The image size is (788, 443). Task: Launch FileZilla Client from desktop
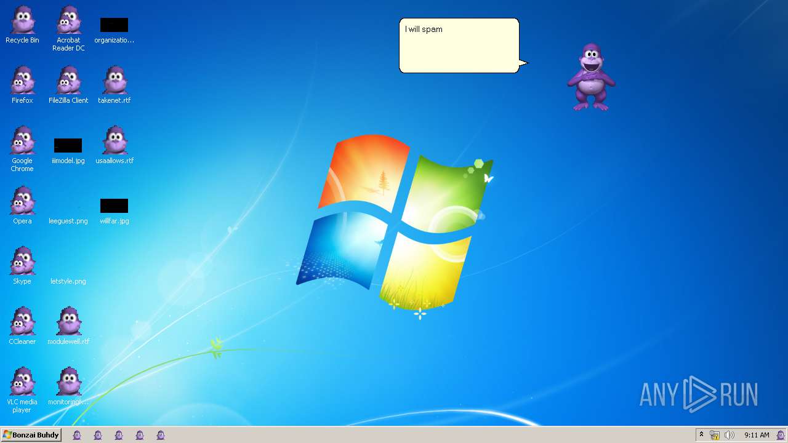(68, 86)
